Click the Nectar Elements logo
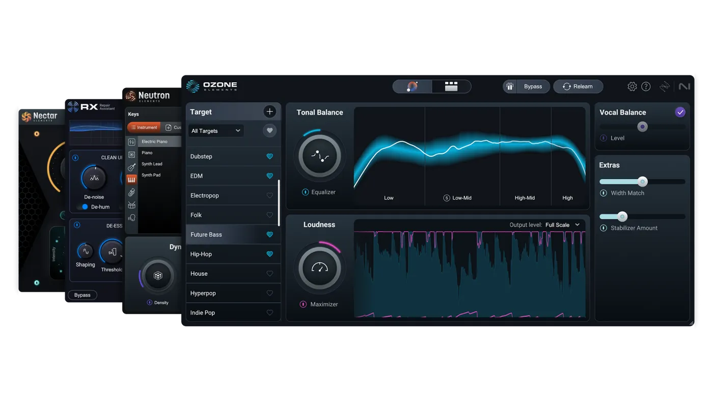Image resolution: width=713 pixels, height=401 pixels. point(39,117)
